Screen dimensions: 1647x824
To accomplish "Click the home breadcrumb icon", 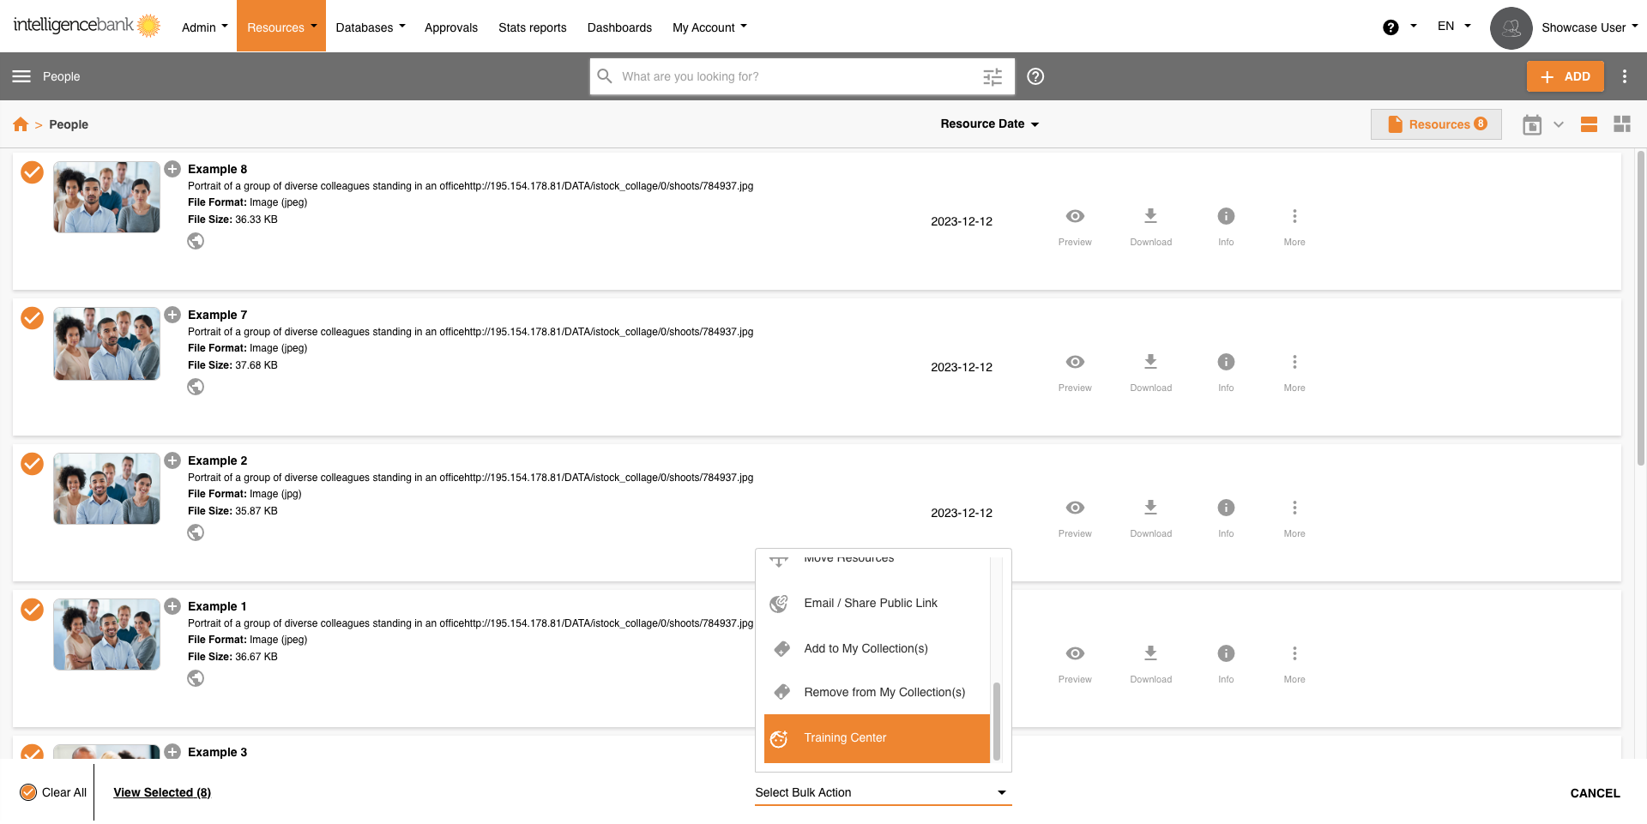I will pyautogui.click(x=21, y=124).
